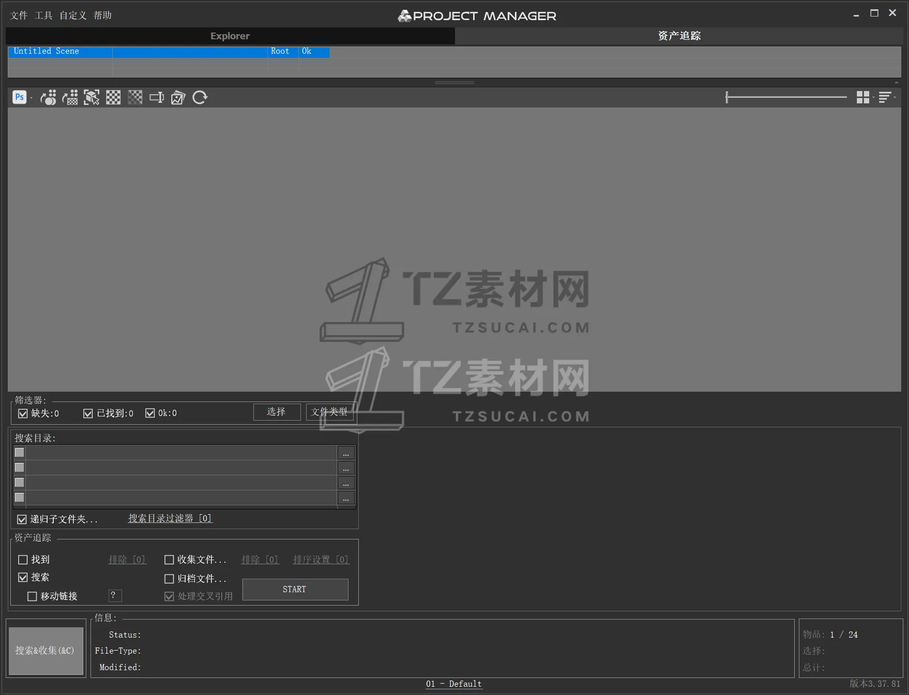Select the rename tool icon in toolbar
The height and width of the screenshot is (695, 909).
156,97
